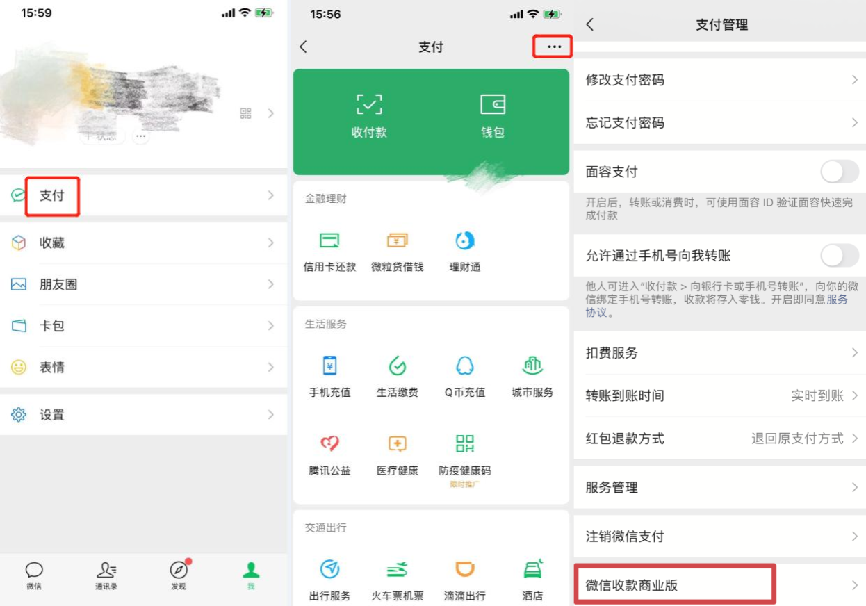Open the 收付款 scan-to-pay icon
Viewport: 866px width, 606px height.
369,106
